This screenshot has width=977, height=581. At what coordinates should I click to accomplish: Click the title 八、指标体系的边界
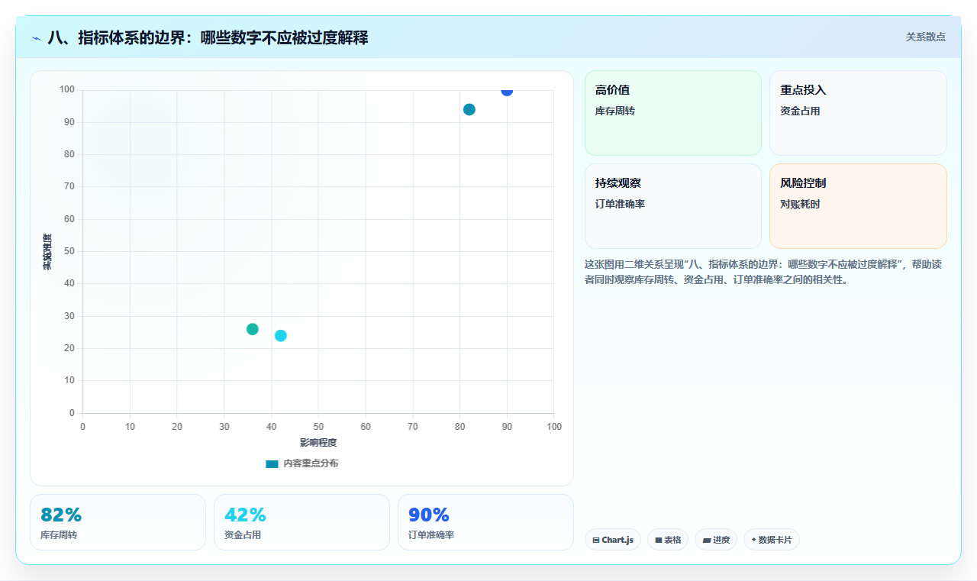(x=208, y=37)
